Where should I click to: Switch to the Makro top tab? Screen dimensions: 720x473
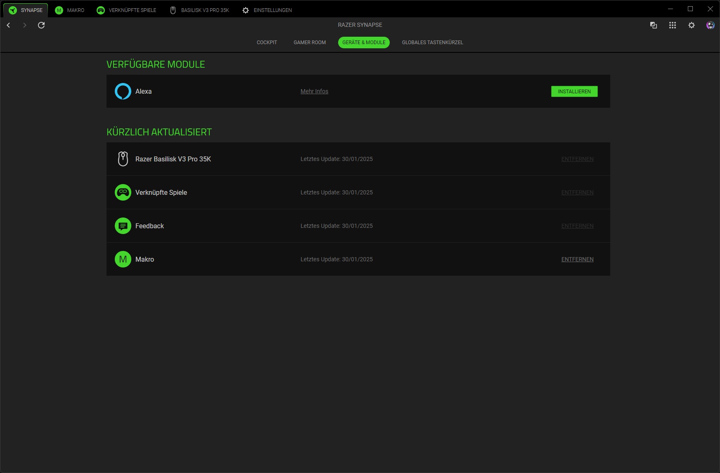coord(70,10)
